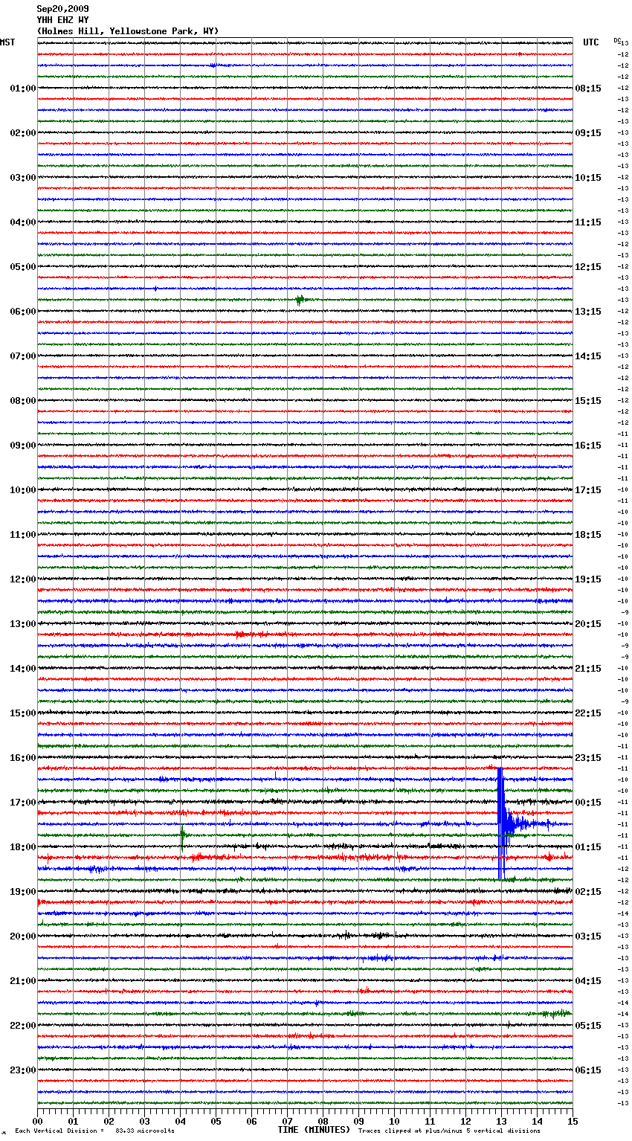Click minute tick '07' on the bottom axis
632x1141 pixels.
pyautogui.click(x=288, y=1121)
